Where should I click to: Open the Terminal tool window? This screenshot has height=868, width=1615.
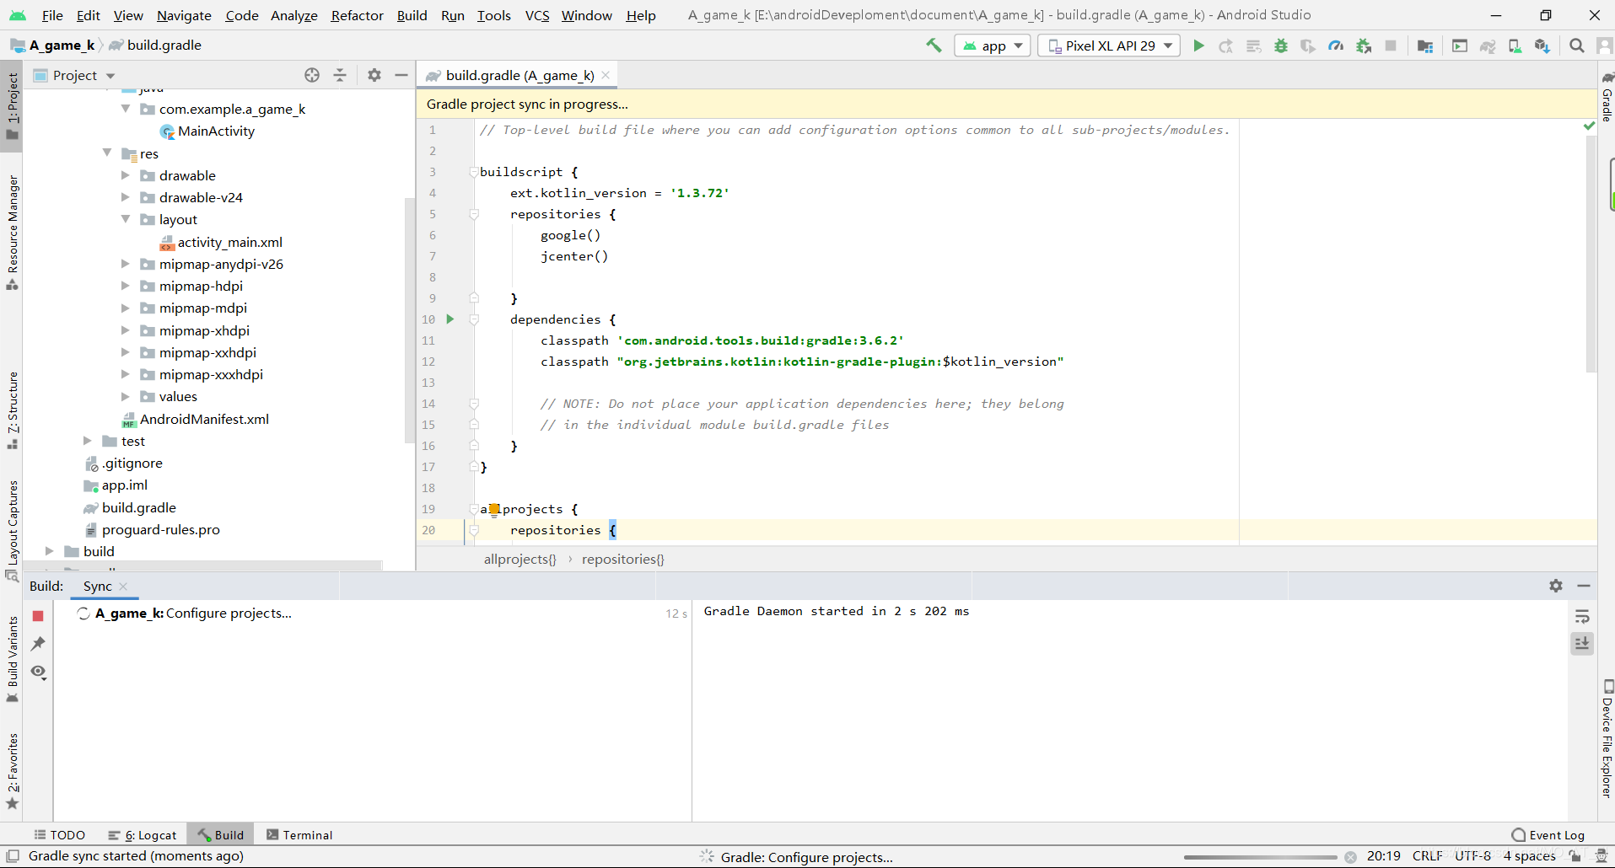[x=299, y=835]
